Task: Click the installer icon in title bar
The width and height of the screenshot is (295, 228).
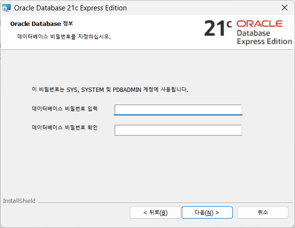Action: 7,8
